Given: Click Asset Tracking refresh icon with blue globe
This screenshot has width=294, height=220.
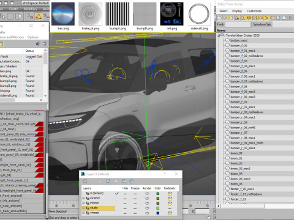Looking at the screenshot, I should point(38,43).
